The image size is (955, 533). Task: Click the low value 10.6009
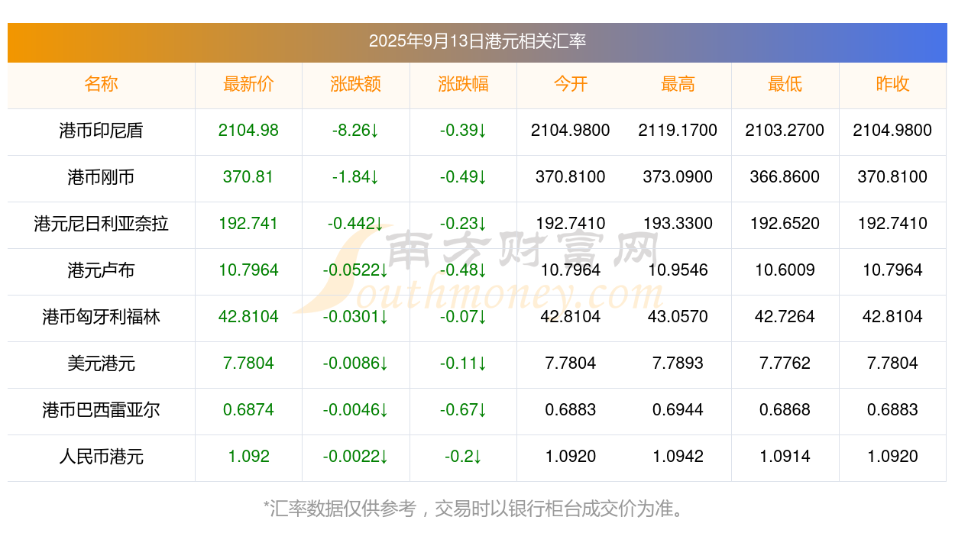(785, 270)
